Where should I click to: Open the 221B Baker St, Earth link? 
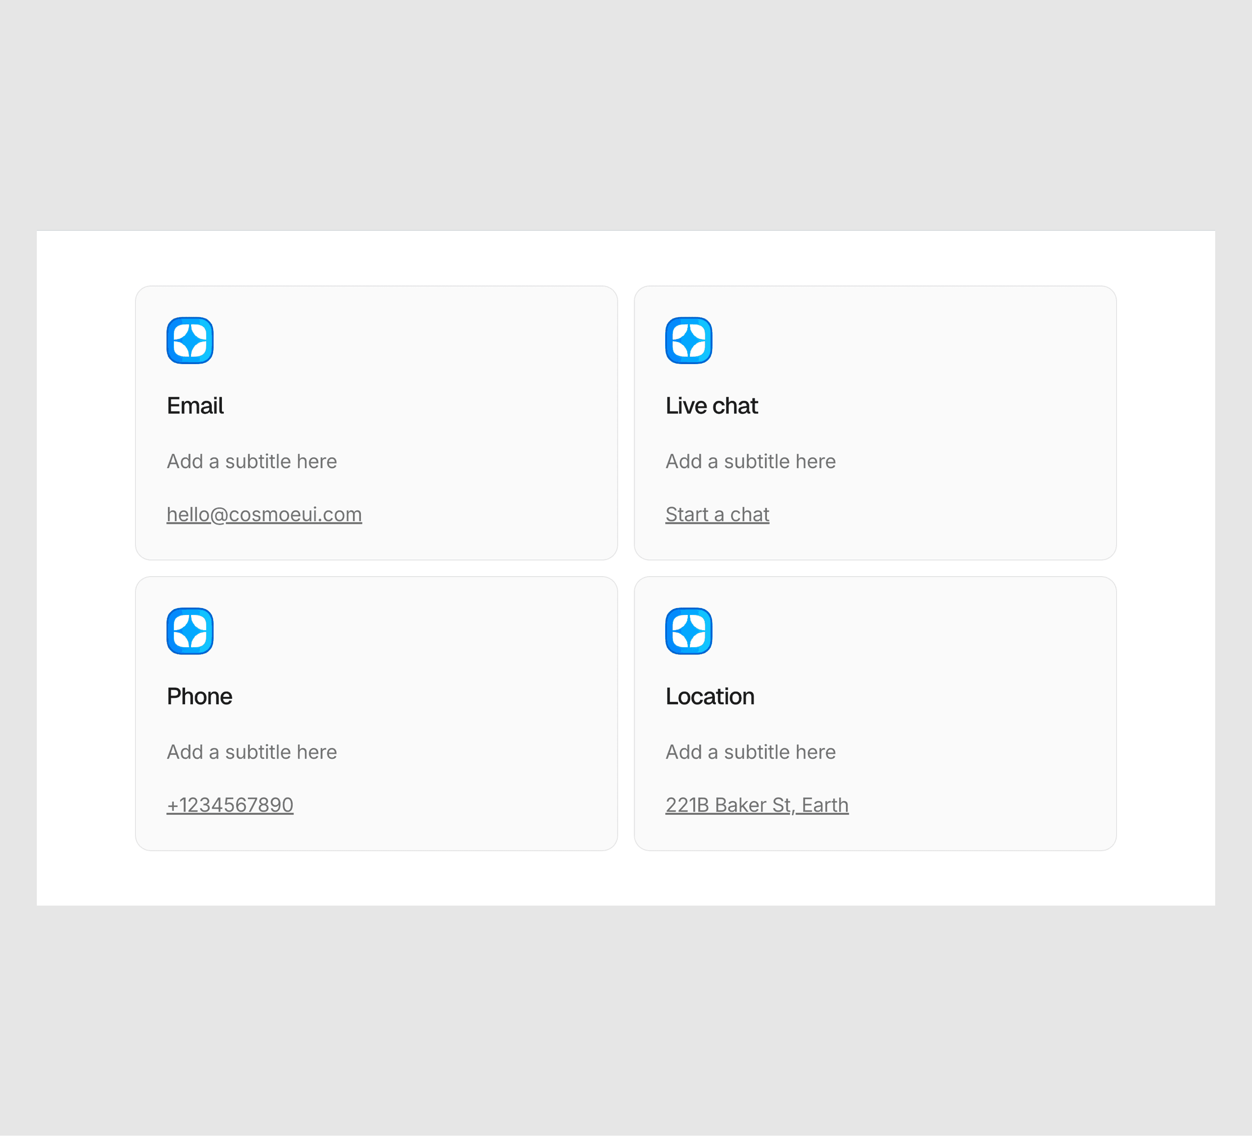[756, 805]
